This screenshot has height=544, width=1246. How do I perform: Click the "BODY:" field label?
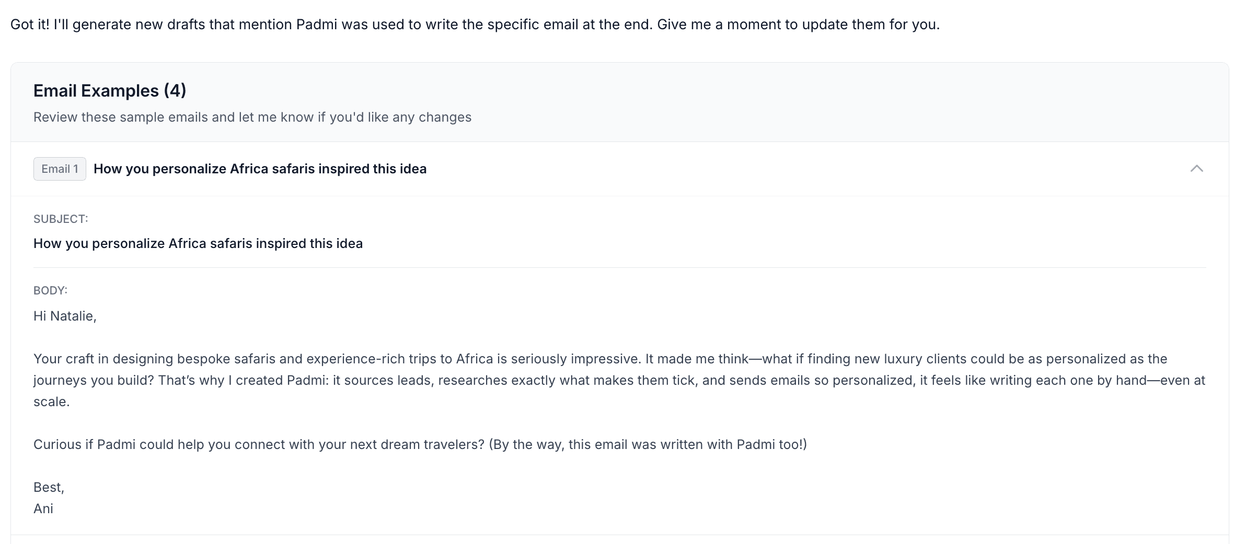[50, 291]
